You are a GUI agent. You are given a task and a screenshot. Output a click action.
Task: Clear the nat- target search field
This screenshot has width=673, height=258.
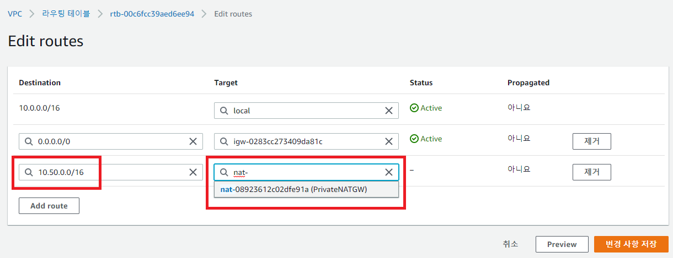click(x=389, y=172)
